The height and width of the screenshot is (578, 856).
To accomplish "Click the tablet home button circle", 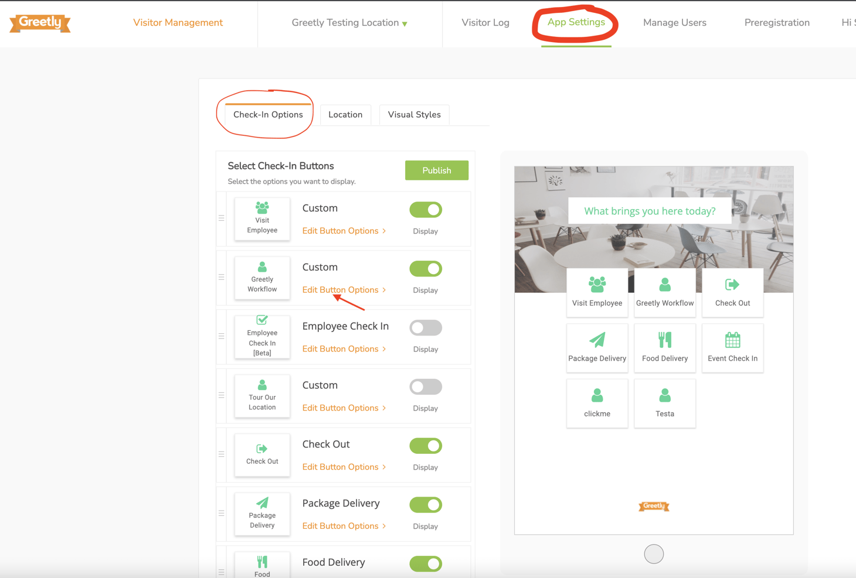I will click(654, 554).
